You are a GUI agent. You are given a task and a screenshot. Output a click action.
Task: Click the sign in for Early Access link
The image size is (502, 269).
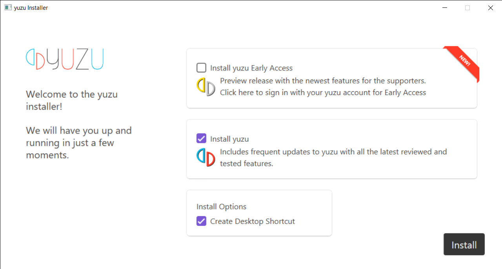323,93
